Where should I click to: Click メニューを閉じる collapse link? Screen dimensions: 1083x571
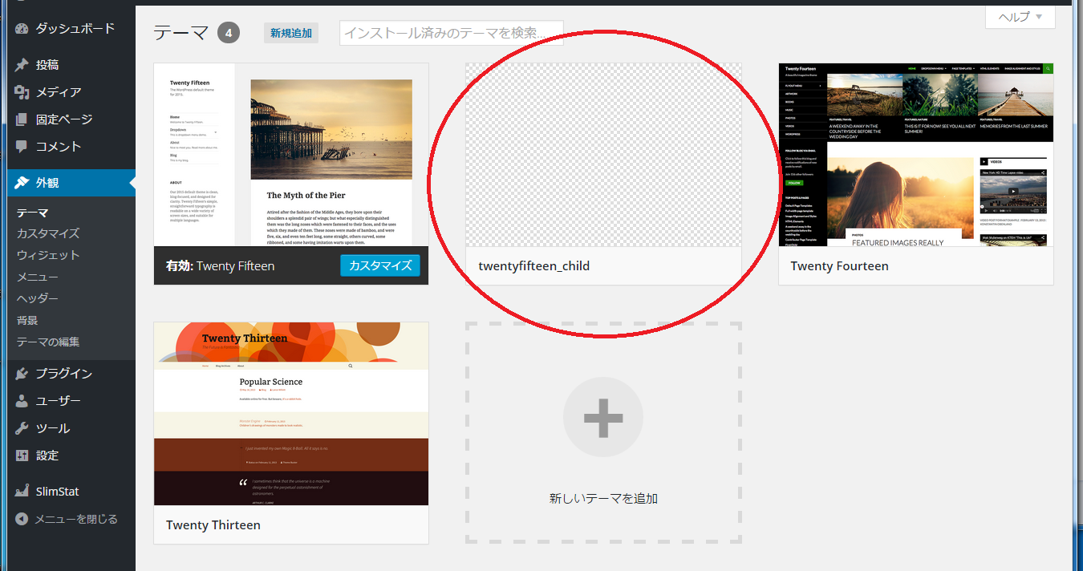[76, 519]
